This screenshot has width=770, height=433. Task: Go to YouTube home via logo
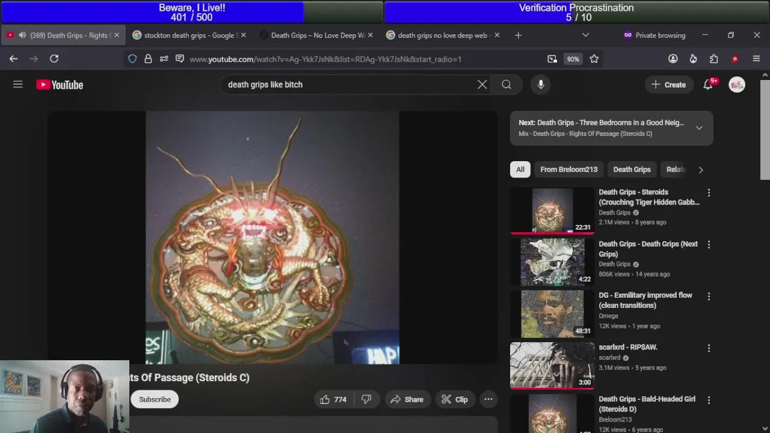tap(60, 85)
